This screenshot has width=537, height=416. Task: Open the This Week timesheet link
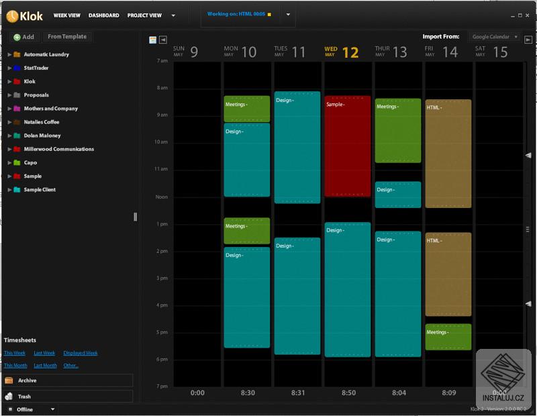coord(15,353)
